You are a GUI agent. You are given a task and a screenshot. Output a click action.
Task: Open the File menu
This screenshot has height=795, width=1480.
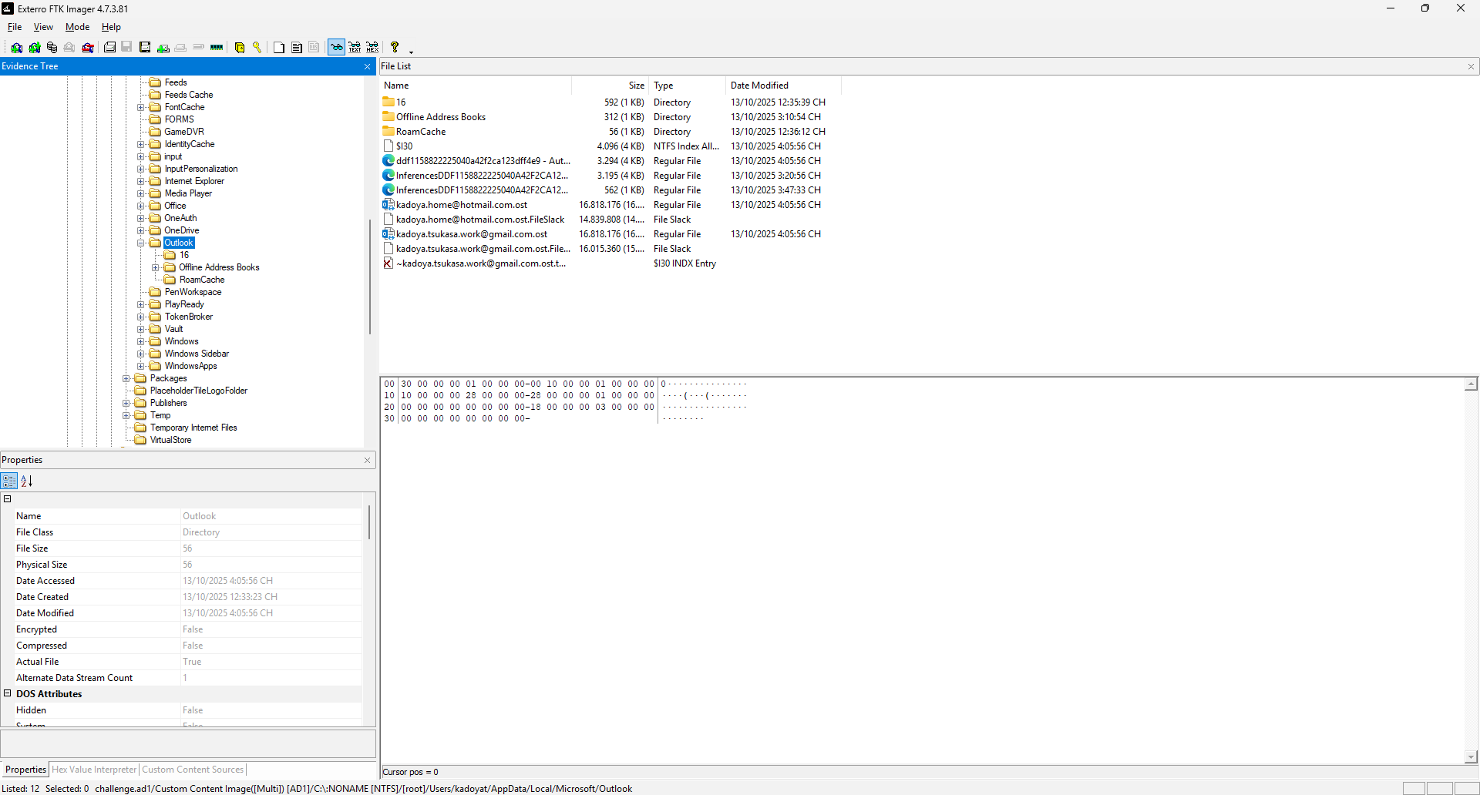15,27
